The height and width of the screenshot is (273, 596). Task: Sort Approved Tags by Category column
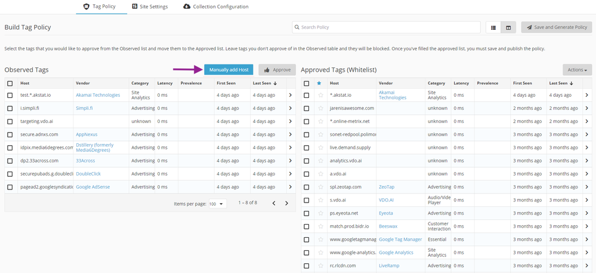(436, 84)
